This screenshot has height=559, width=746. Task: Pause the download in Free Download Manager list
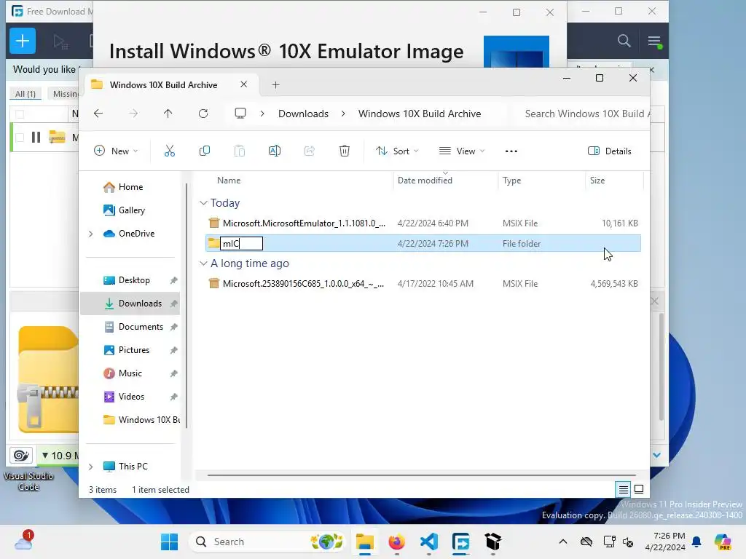tap(36, 138)
